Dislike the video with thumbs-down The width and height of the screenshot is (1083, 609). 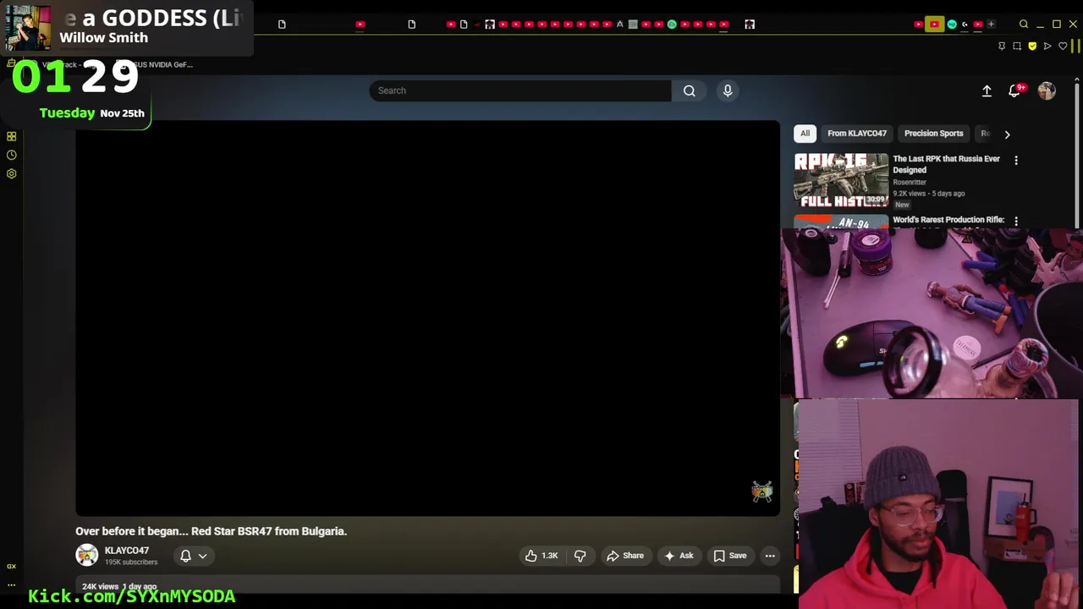[580, 556]
